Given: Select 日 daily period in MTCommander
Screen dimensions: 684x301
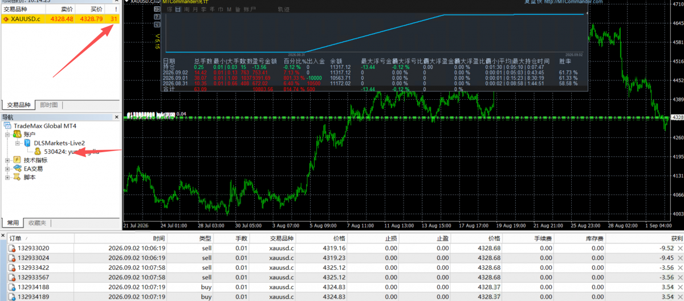Looking at the screenshot, I should (x=179, y=10).
